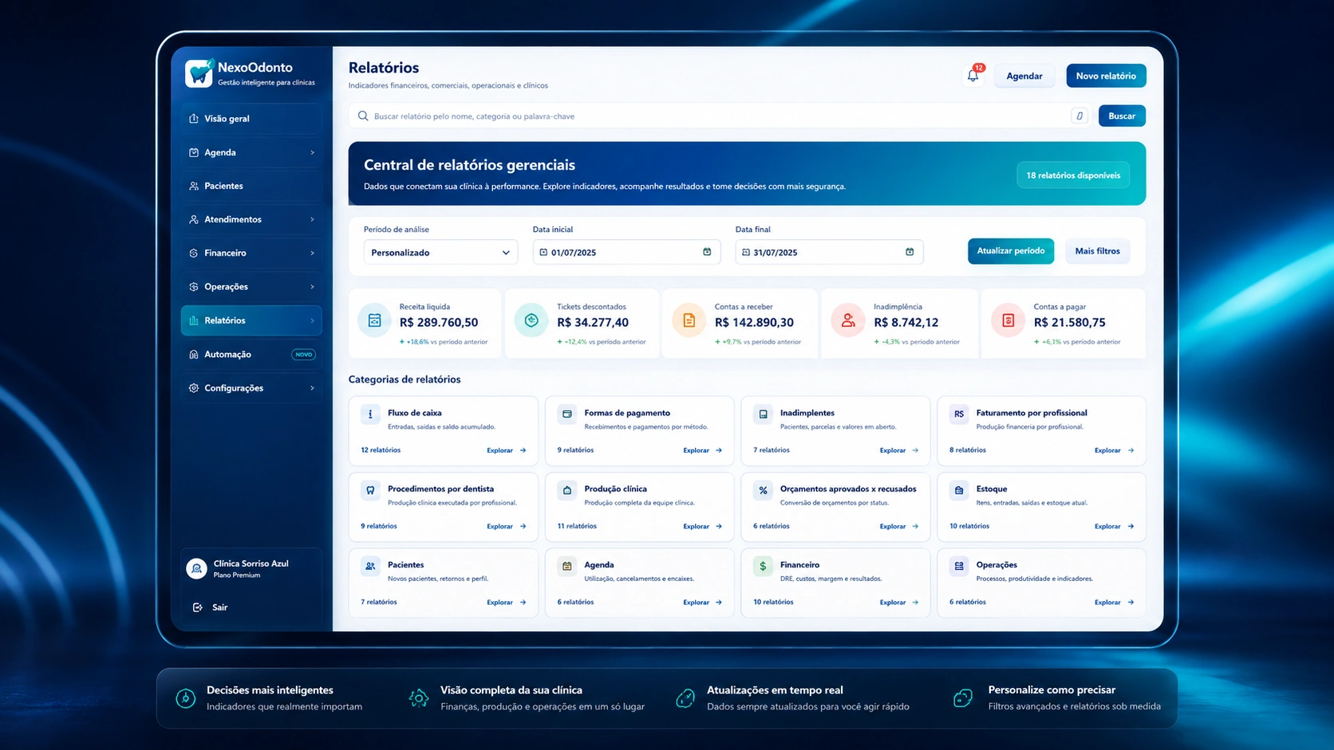Viewport: 1334px width, 750px height.
Task: Click the Agenda category calendar icon
Action: 567,566
